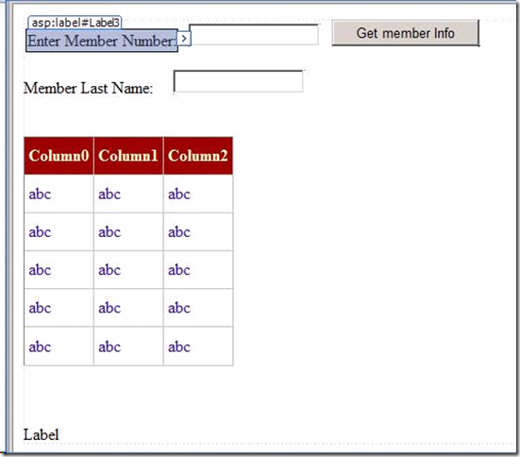Select first row abc cell under Column0
This screenshot has width=520, height=457.
(x=59, y=194)
